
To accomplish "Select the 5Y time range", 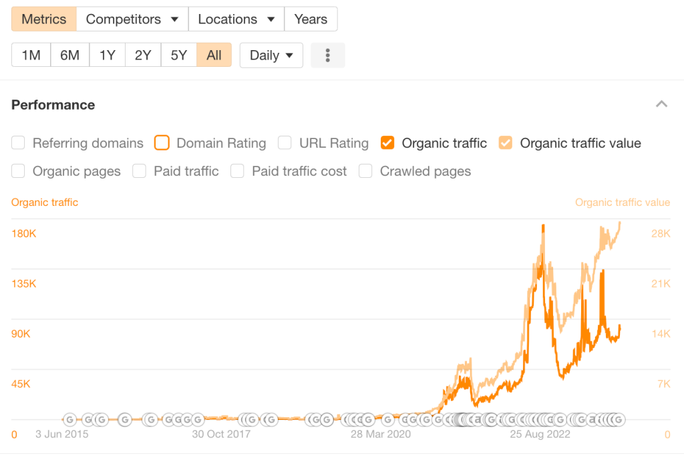I will (x=178, y=55).
